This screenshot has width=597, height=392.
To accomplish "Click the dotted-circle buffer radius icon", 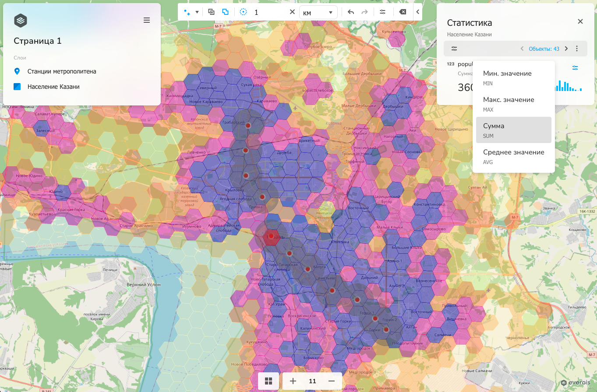I will click(244, 12).
